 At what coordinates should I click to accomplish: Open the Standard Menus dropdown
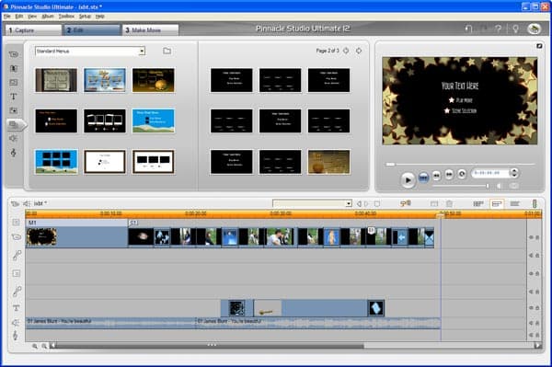click(142, 52)
